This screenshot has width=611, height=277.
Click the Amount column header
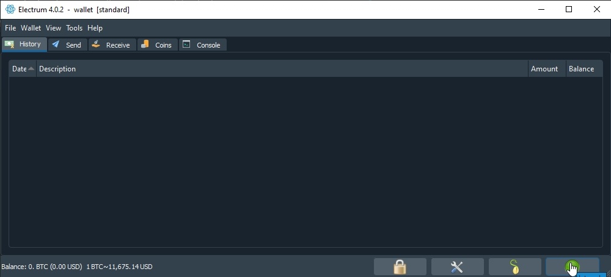point(547,69)
